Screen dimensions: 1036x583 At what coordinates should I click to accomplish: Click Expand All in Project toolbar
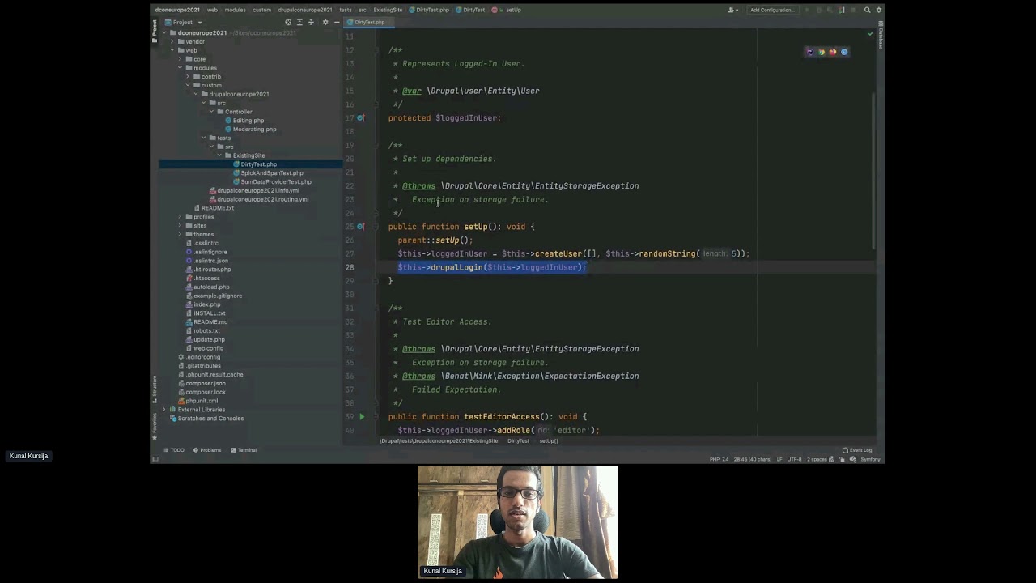tap(299, 22)
